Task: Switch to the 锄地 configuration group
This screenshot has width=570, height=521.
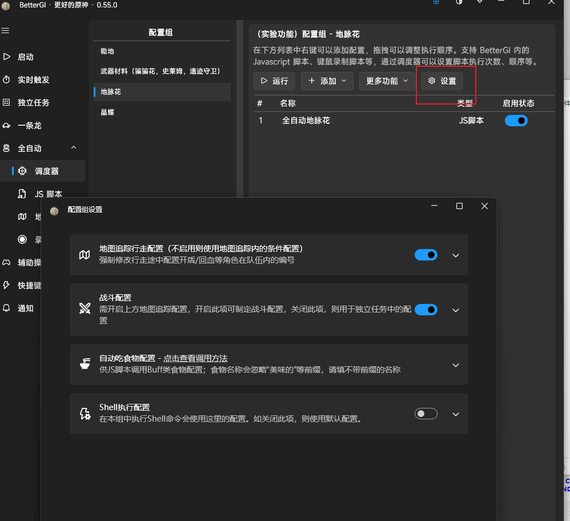Action: [x=106, y=51]
